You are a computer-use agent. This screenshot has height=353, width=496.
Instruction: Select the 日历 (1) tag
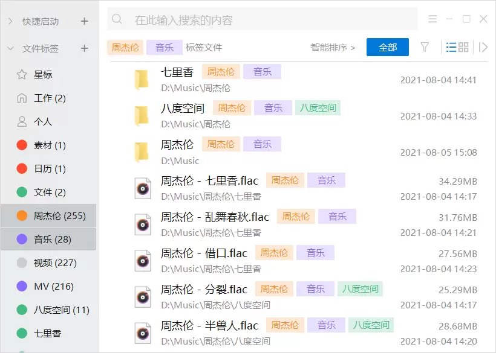coord(48,169)
